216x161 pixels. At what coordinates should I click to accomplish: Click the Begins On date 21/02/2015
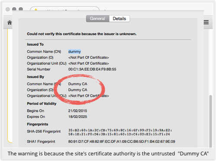point(77,111)
